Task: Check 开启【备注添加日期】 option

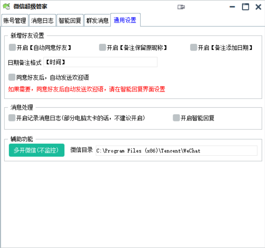Action: click(193, 47)
